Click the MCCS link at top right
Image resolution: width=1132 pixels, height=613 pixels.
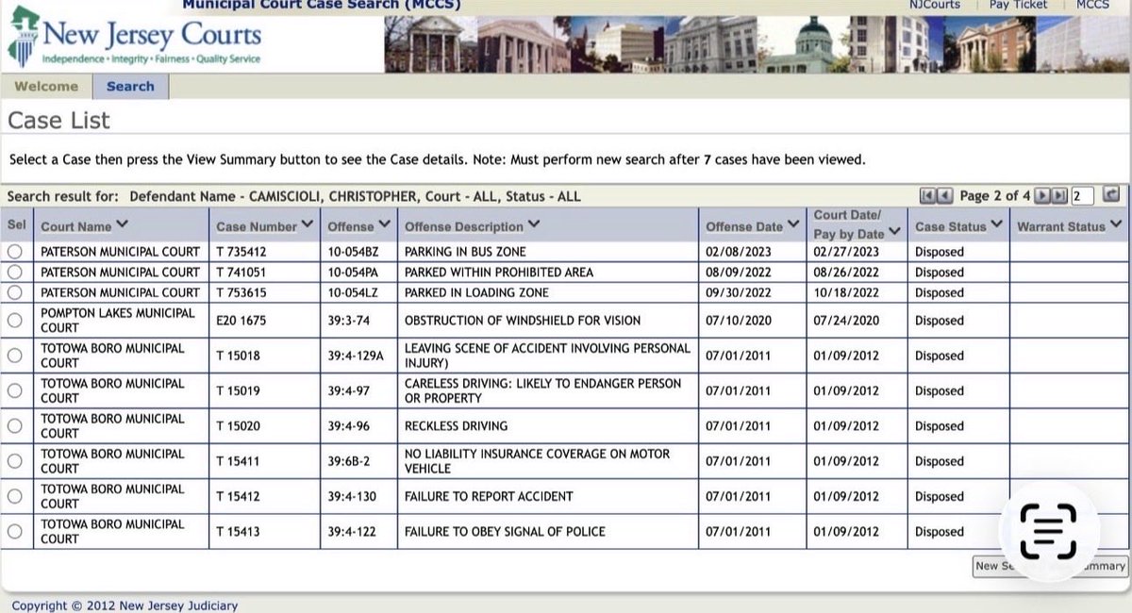click(1094, 5)
